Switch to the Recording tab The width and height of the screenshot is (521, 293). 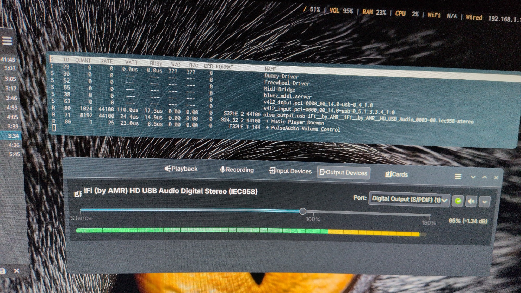coord(237,170)
